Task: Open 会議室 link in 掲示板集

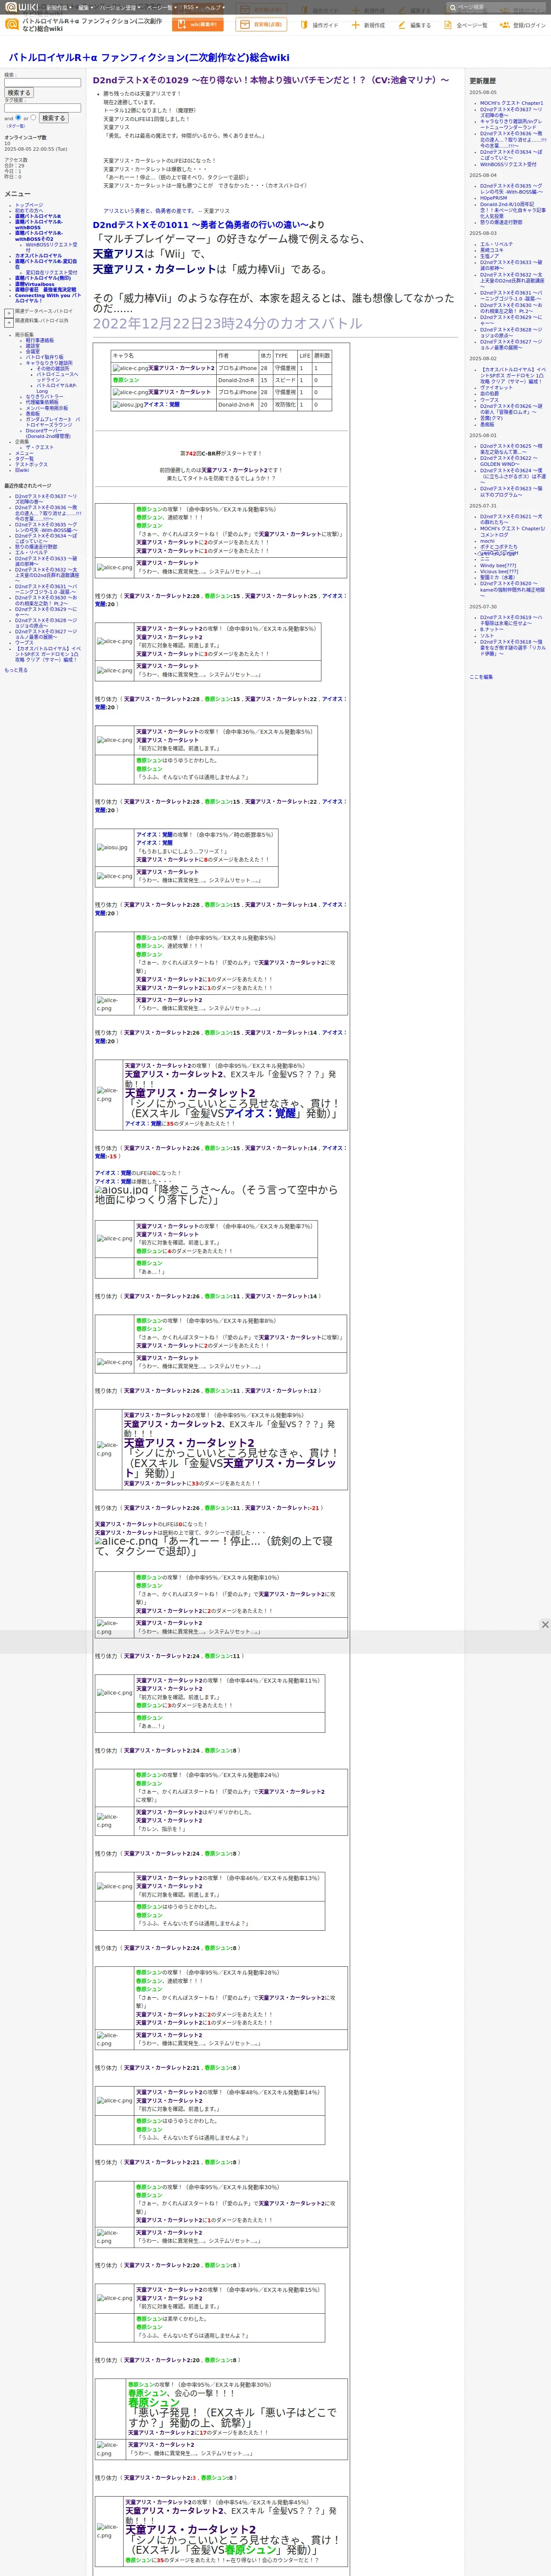Action: (33, 352)
